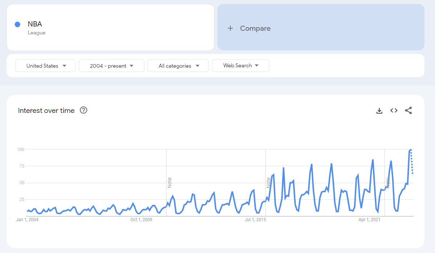The image size is (435, 253).
Task: Click the blue NBA color dot
Action: click(x=17, y=24)
